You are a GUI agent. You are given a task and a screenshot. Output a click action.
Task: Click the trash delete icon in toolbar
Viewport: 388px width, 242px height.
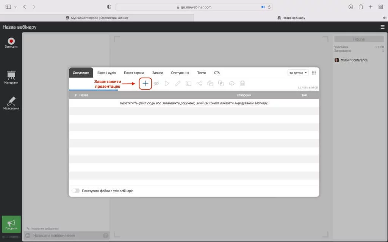pyautogui.click(x=242, y=84)
